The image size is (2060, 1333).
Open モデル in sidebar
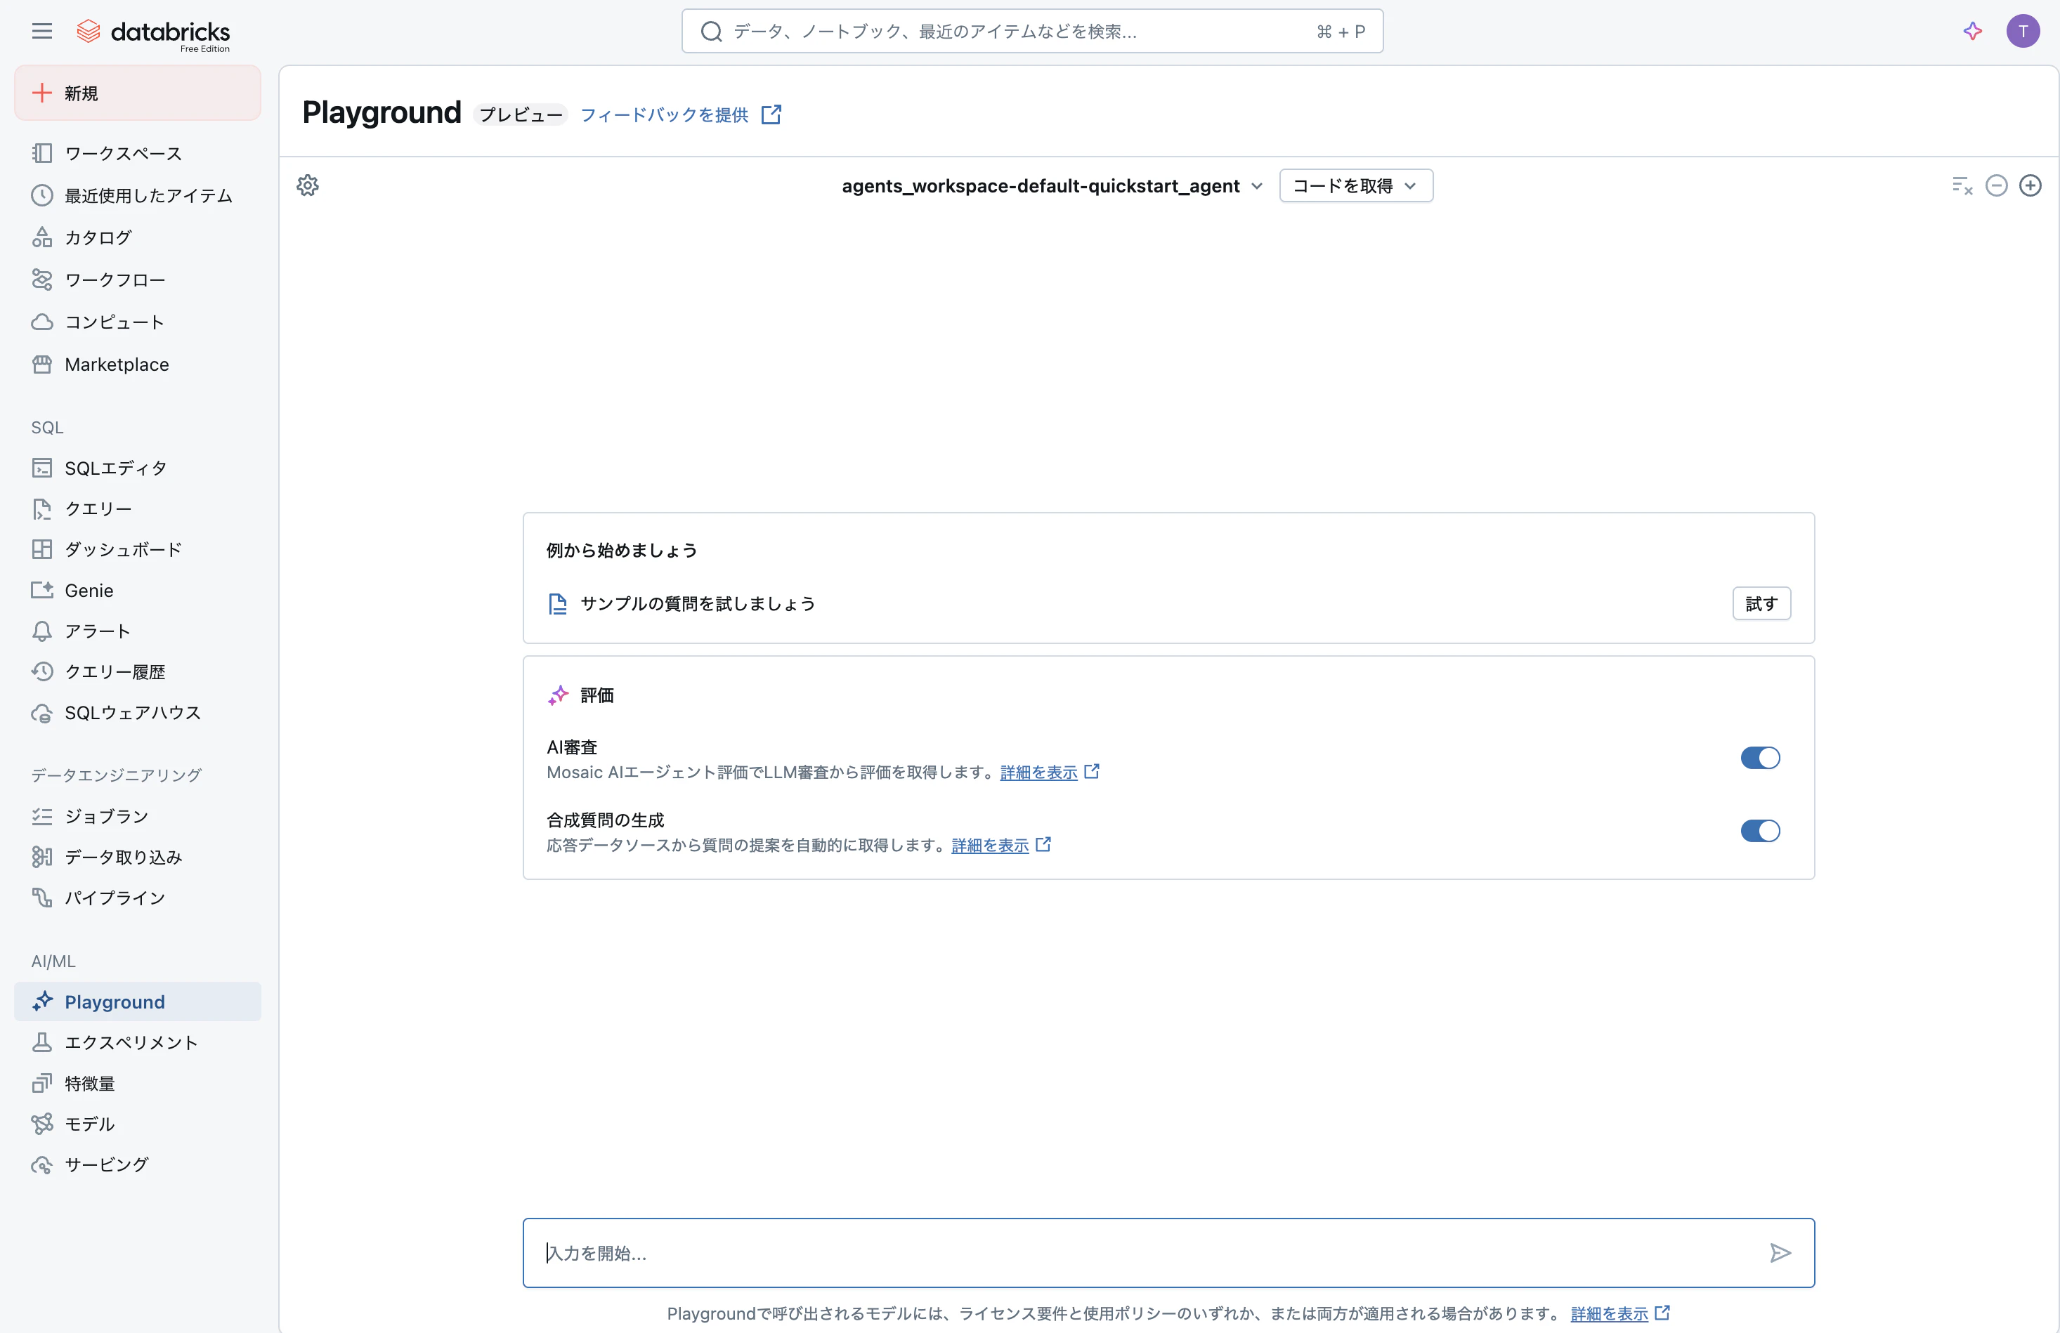[138, 1124]
